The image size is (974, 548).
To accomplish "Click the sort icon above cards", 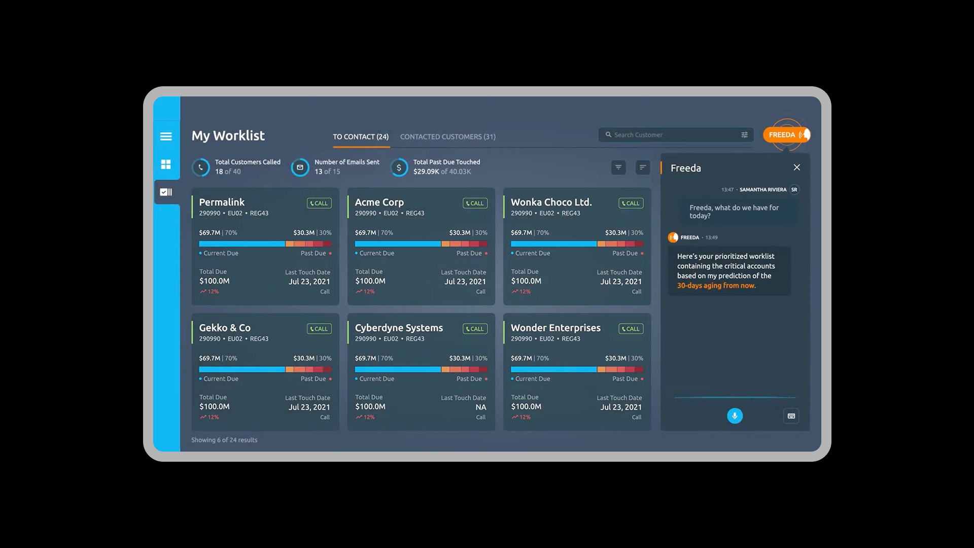I will 643,167.
